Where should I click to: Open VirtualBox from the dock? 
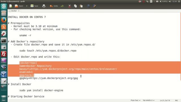(4, 74)
